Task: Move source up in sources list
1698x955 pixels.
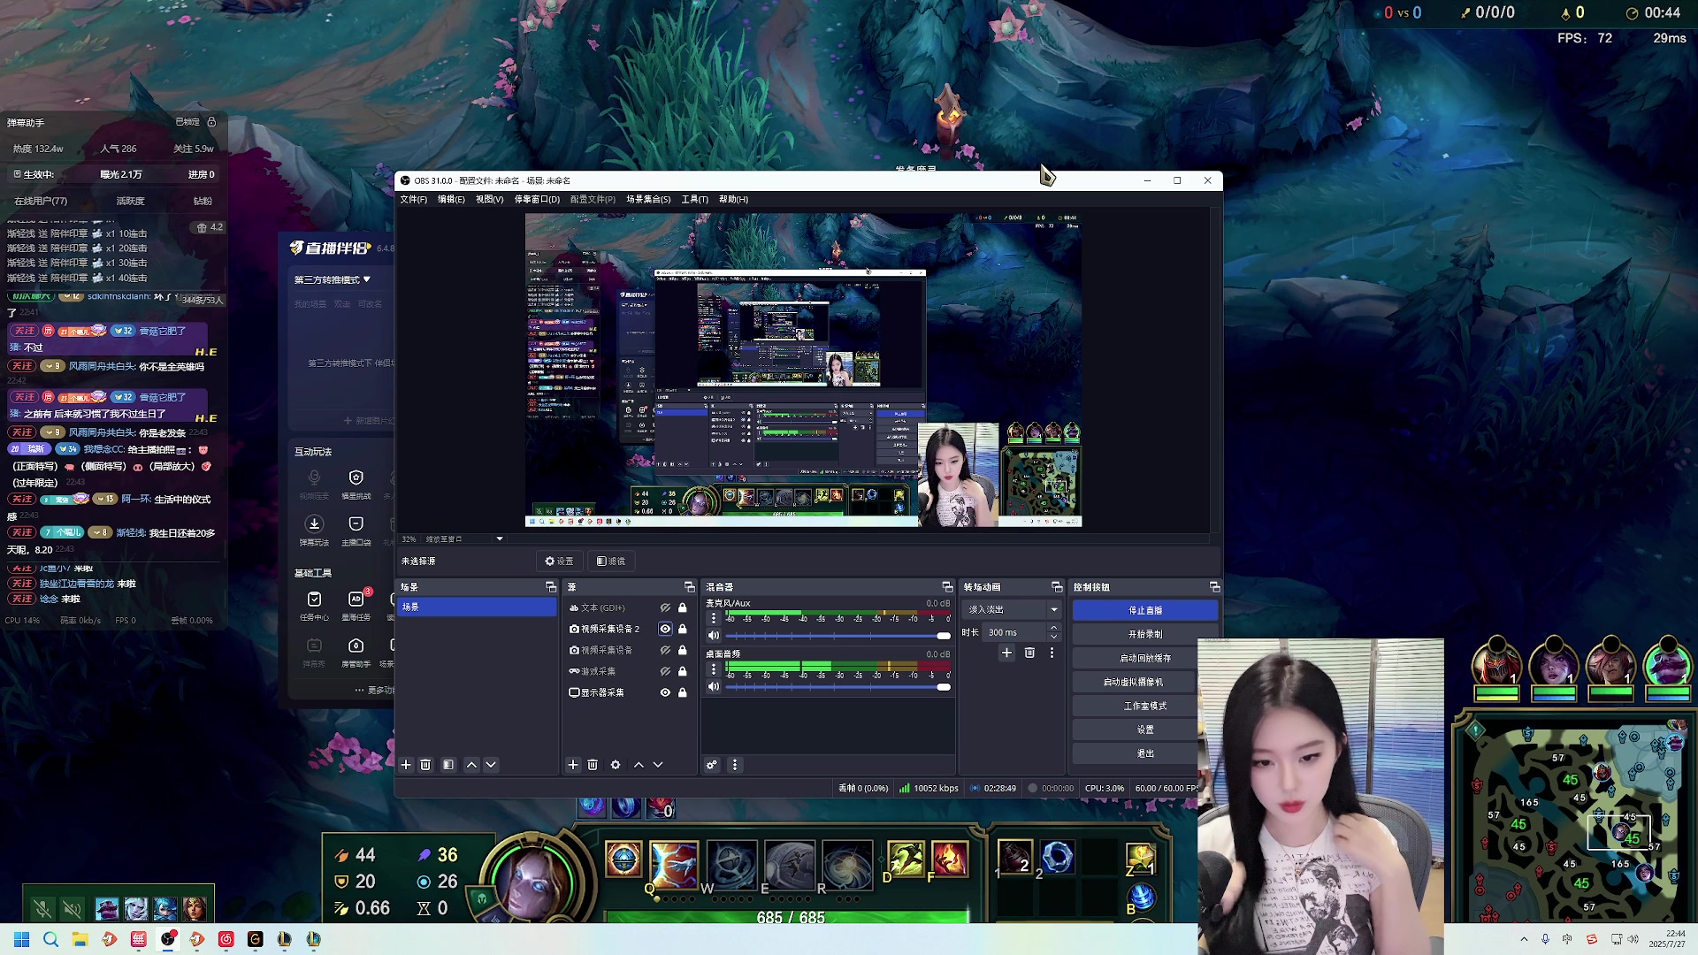Action: click(x=639, y=765)
